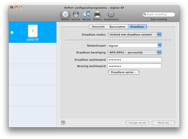Screen dimensions: 188x139
Task: Focus the Bevestig wachtwoord field
Action: (x=134, y=66)
